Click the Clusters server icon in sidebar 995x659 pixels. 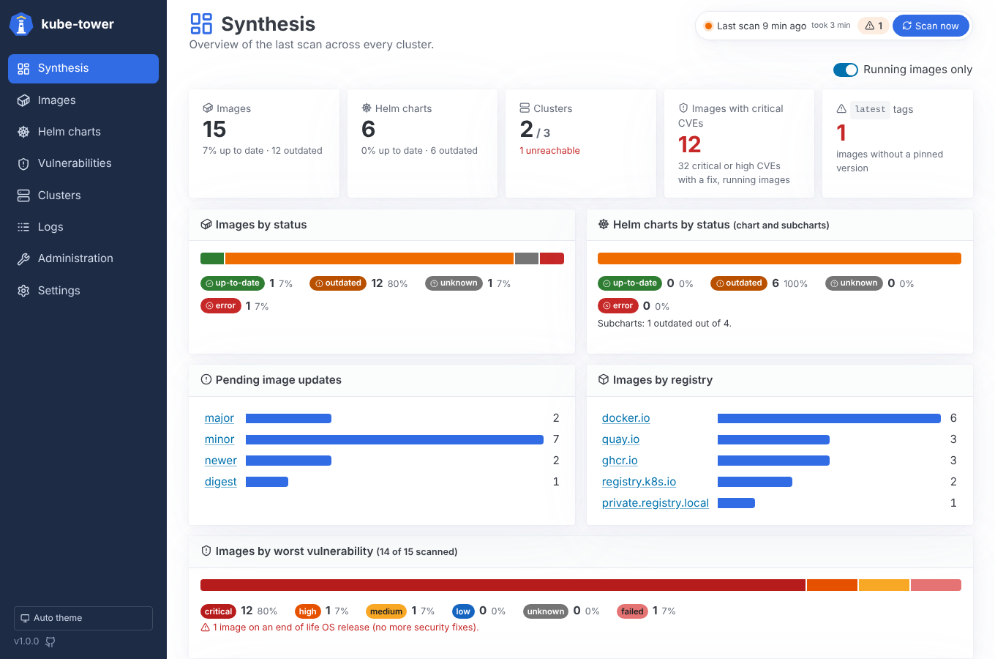coord(23,196)
